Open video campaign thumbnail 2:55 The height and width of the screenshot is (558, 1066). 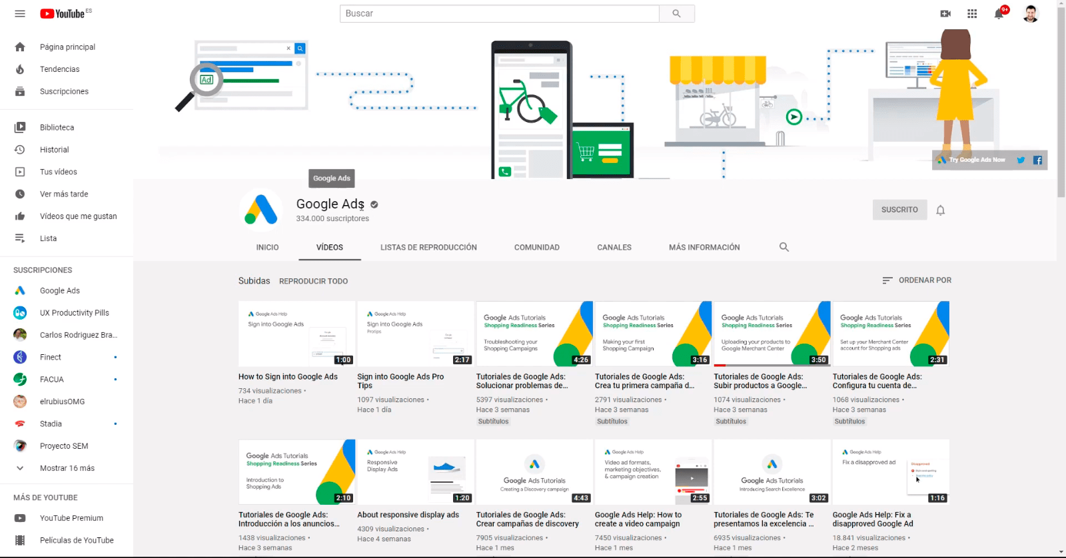653,471
